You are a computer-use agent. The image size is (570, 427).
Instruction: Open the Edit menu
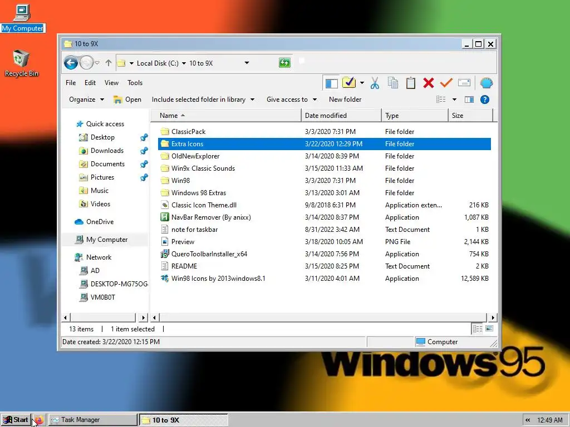[90, 83]
